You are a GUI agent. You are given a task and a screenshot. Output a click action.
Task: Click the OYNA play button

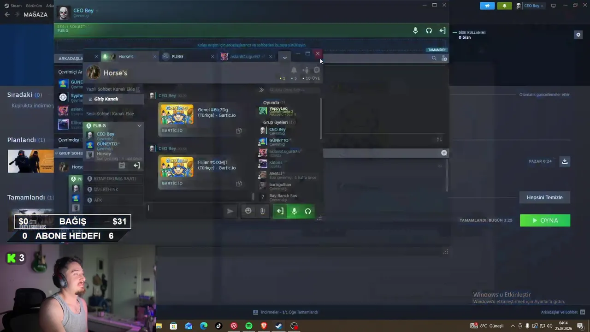545,220
